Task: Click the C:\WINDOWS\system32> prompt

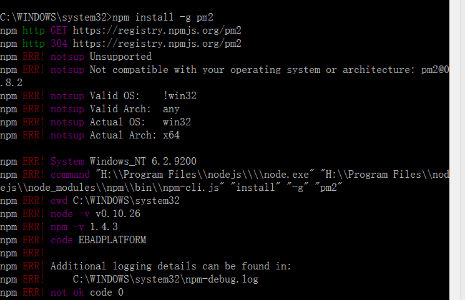Action: (x=56, y=16)
